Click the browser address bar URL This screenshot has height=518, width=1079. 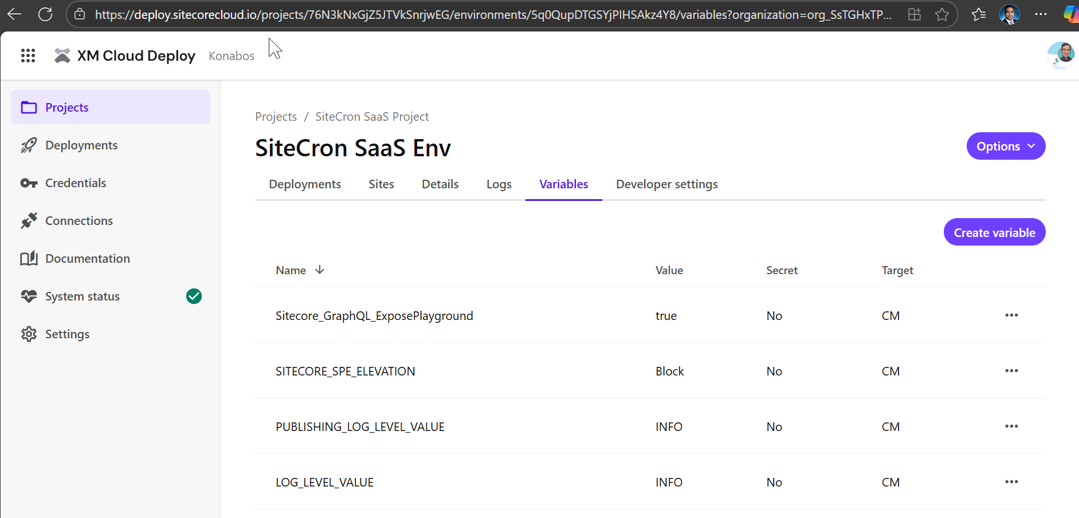point(493,15)
